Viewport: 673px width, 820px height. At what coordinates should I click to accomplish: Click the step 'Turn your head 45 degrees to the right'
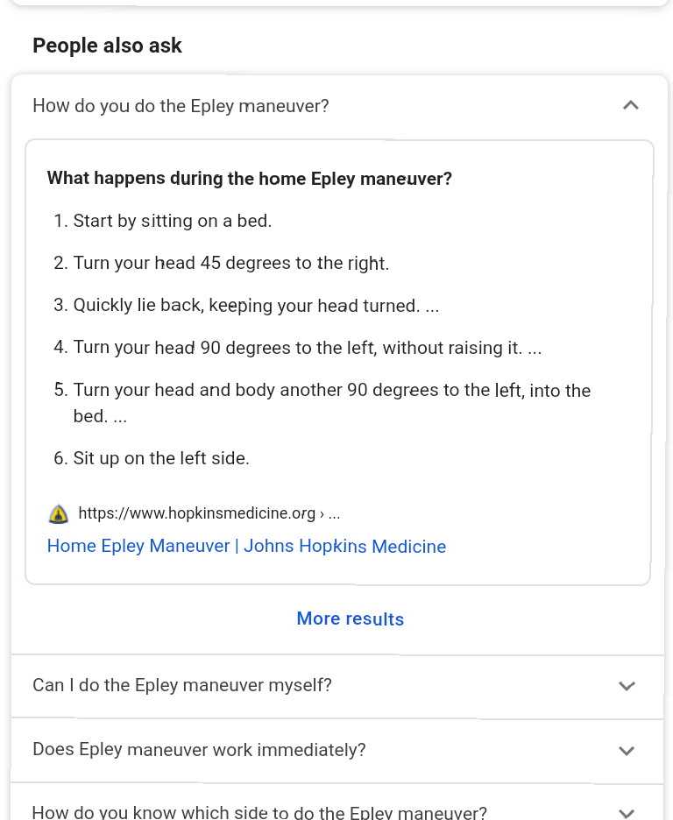(x=230, y=263)
